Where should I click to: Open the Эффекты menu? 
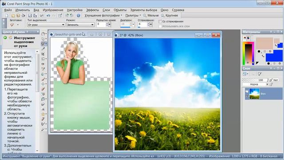92,10
